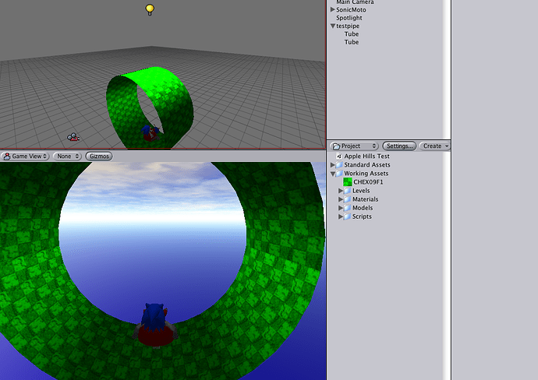Select the first Tube child item
538x380 pixels.
point(352,34)
